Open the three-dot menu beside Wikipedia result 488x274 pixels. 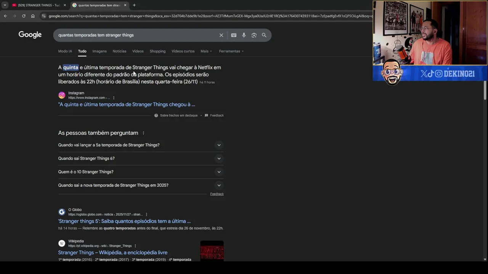(x=135, y=246)
